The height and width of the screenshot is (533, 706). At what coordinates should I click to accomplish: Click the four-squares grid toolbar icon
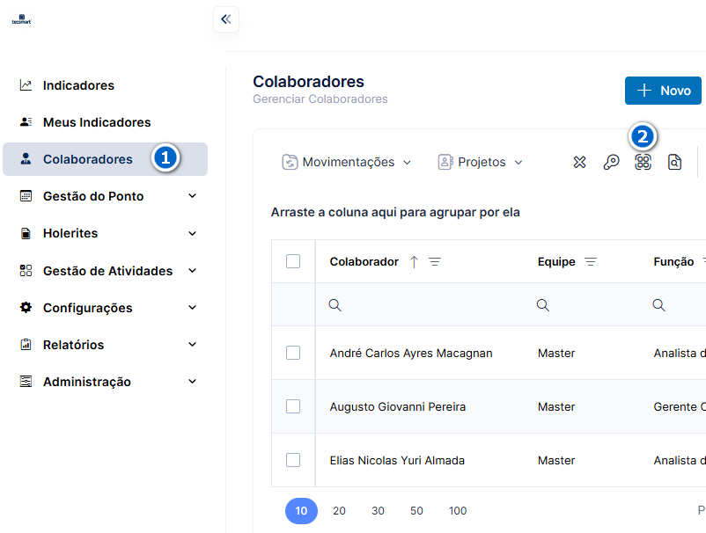643,162
